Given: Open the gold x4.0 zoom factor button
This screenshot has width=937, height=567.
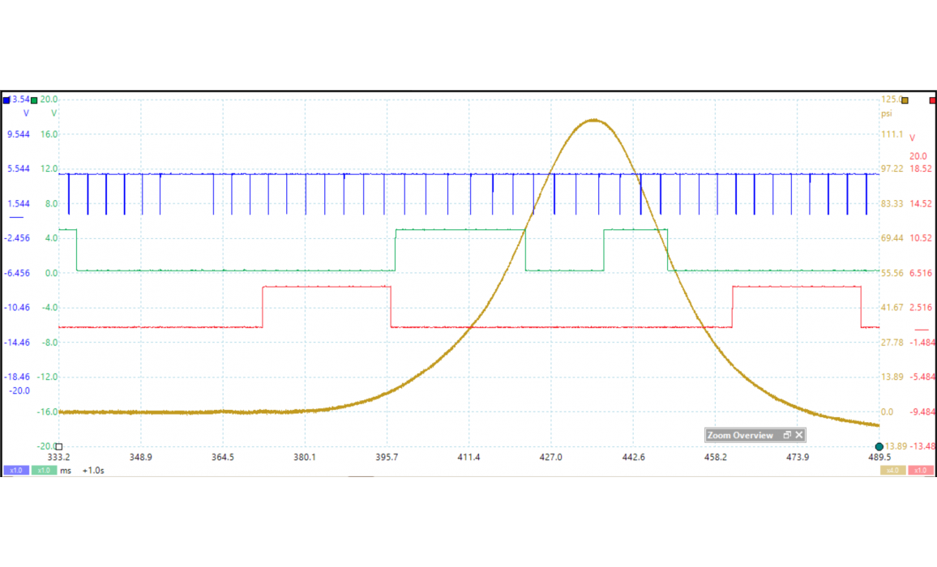Looking at the screenshot, I should coord(892,471).
